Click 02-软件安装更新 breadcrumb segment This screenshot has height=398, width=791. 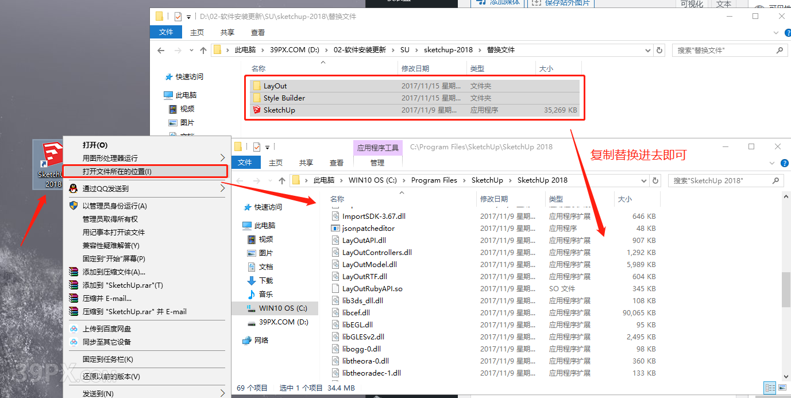pos(360,50)
